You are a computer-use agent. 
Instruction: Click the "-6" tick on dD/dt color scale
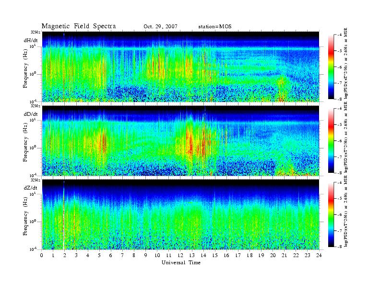[x=340, y=141]
